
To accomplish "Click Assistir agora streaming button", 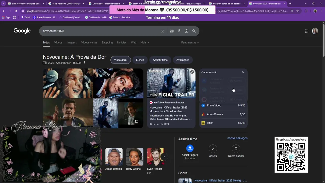I will (190, 152).
